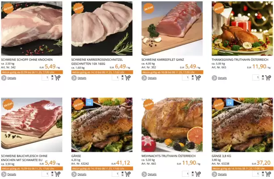The width and height of the screenshot is (274, 179).
Task: Add Schweine Karreerosenschnitzel to cart
Action: click(128, 78)
